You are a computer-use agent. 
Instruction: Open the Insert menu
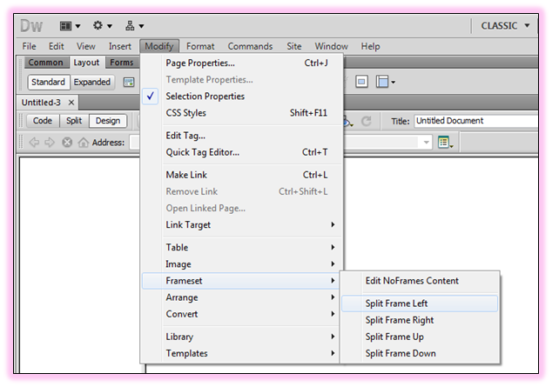[x=119, y=46]
